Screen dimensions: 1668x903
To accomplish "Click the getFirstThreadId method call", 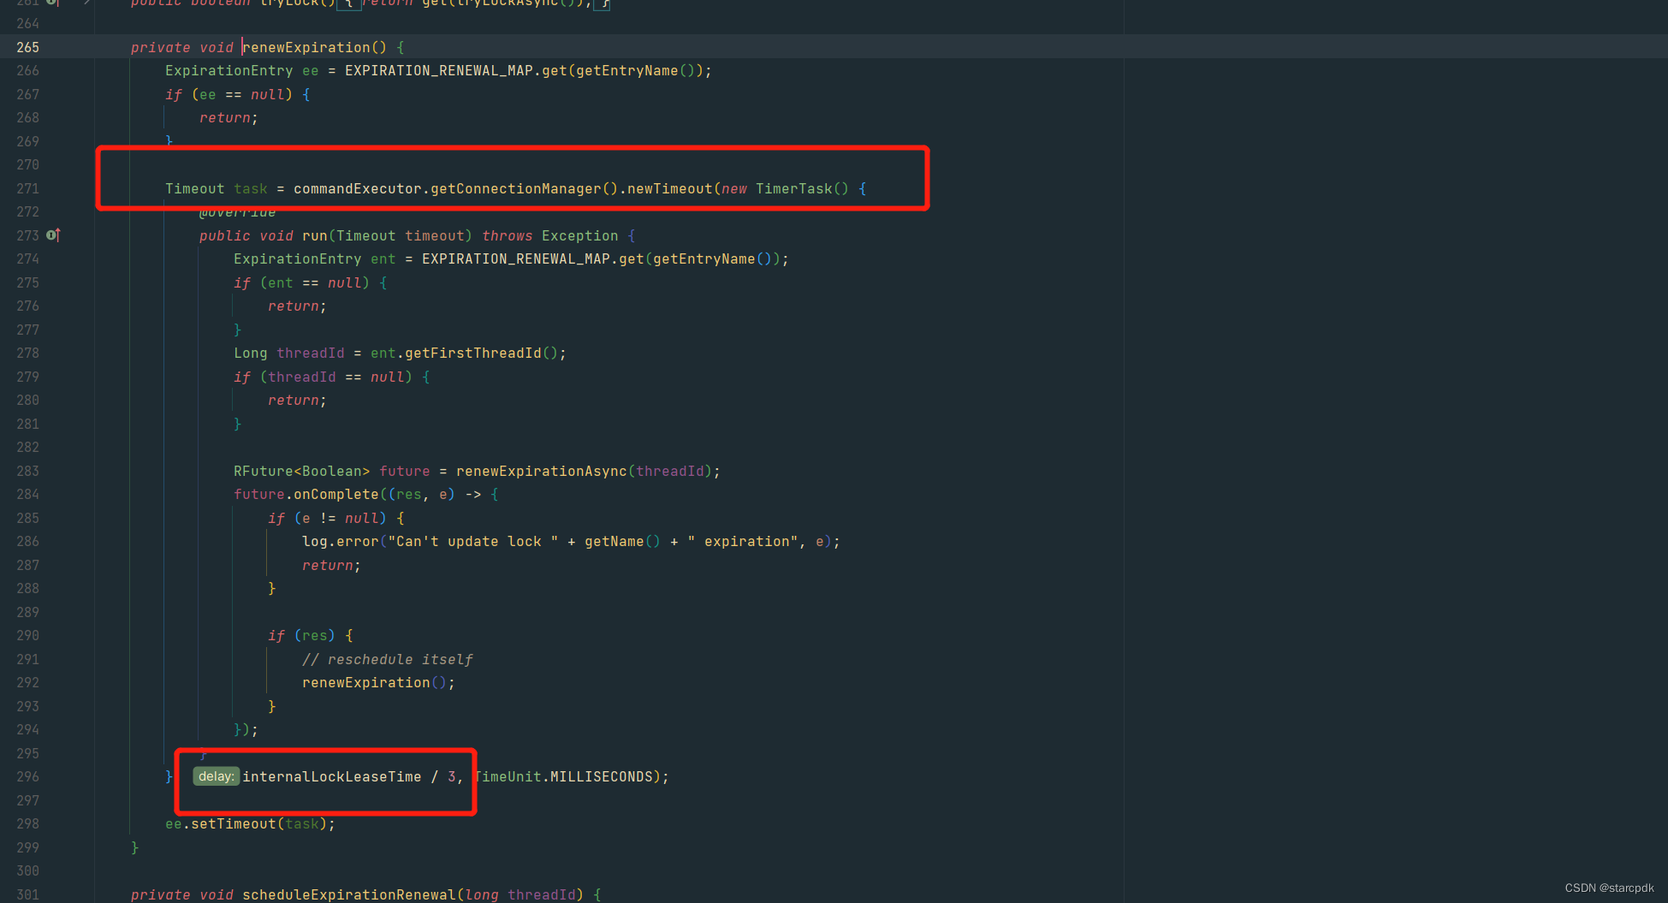I will coord(473,353).
